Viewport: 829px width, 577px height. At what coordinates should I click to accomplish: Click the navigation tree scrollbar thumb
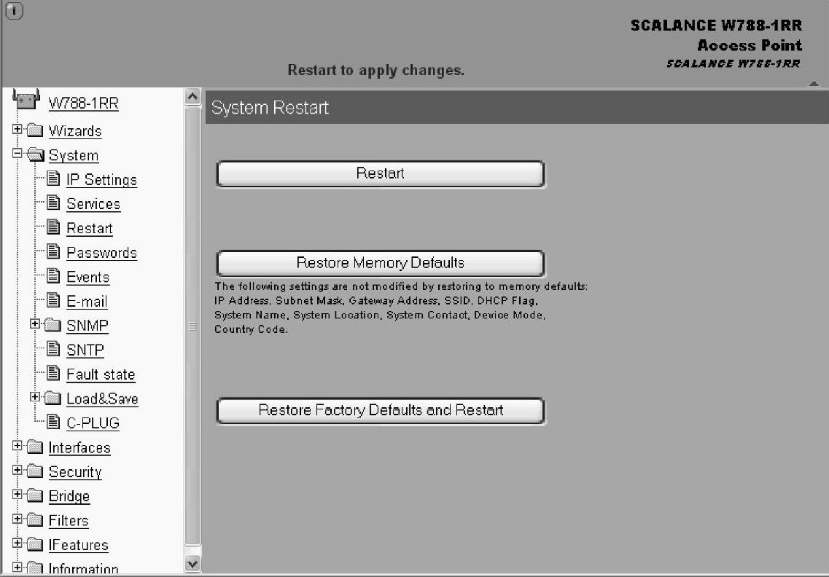coord(192,326)
